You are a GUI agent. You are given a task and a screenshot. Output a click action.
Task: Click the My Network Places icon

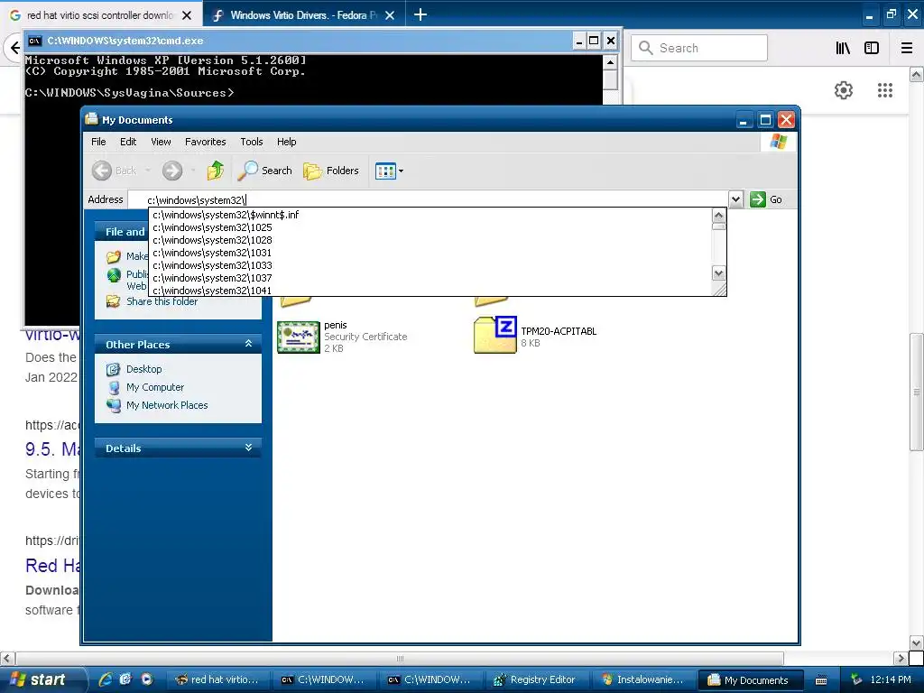113,405
